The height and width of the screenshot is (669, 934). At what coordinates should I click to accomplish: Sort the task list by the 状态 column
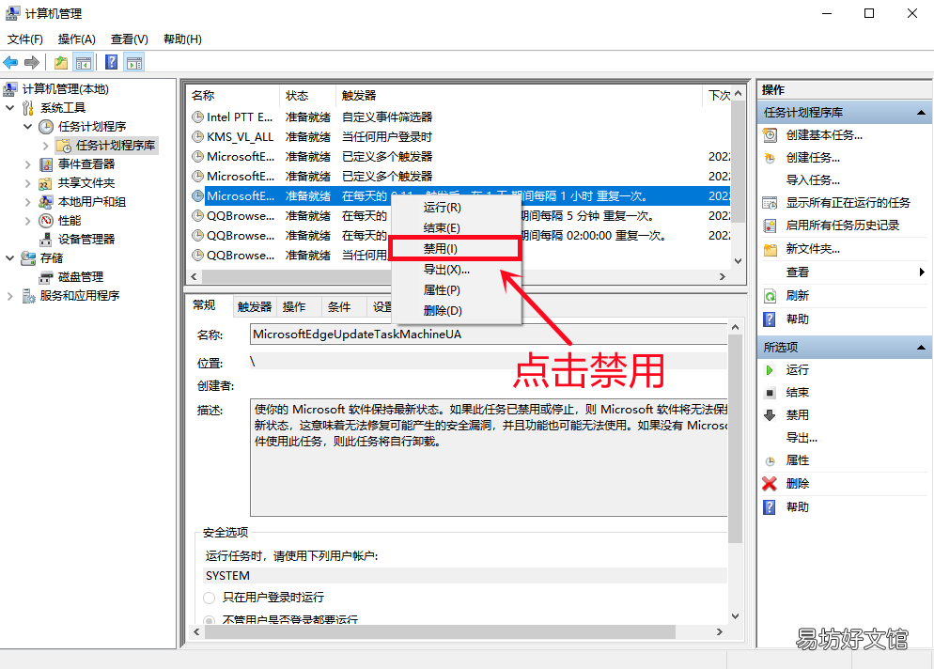[306, 95]
